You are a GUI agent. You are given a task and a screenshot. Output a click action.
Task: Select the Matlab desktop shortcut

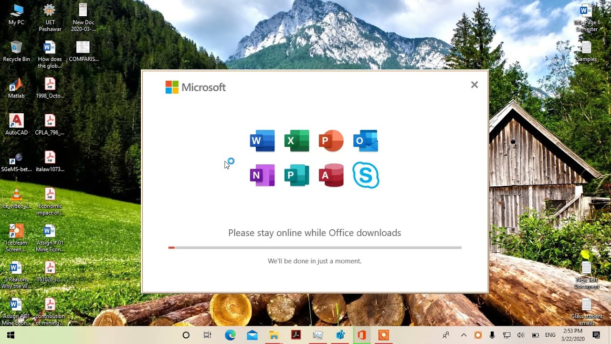(x=16, y=88)
